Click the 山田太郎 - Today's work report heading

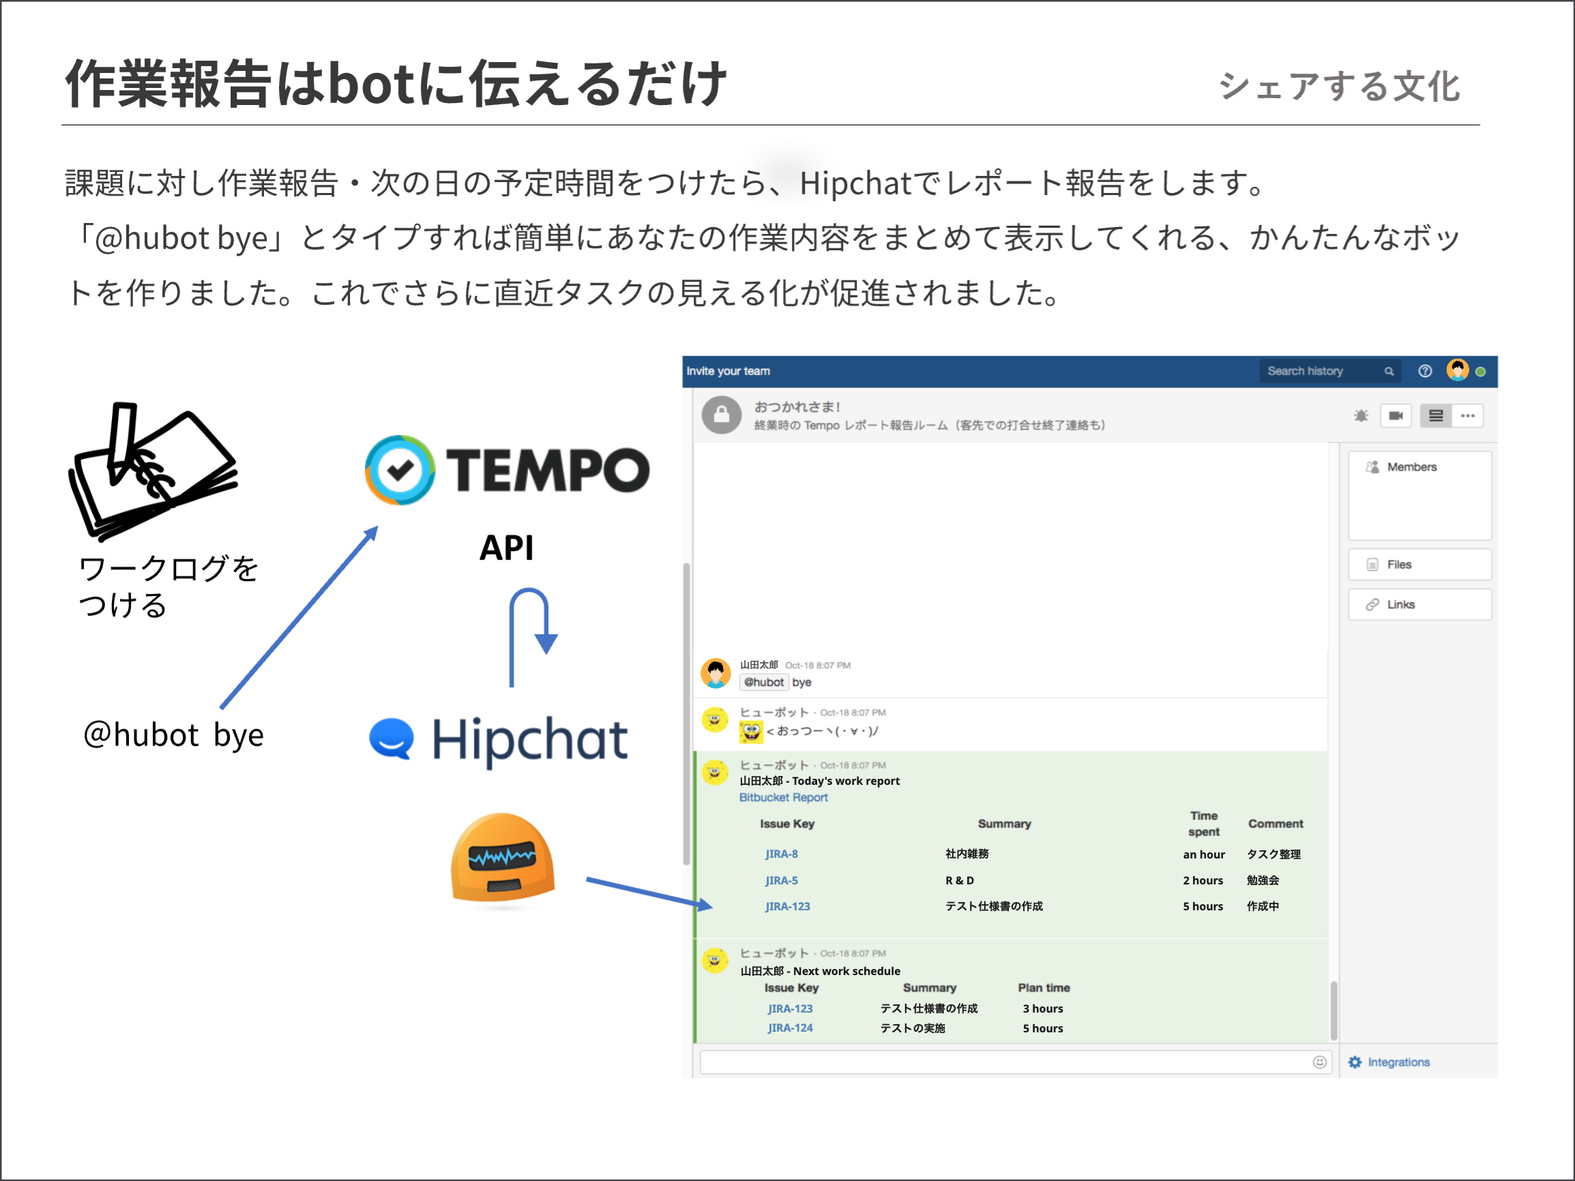point(819,781)
